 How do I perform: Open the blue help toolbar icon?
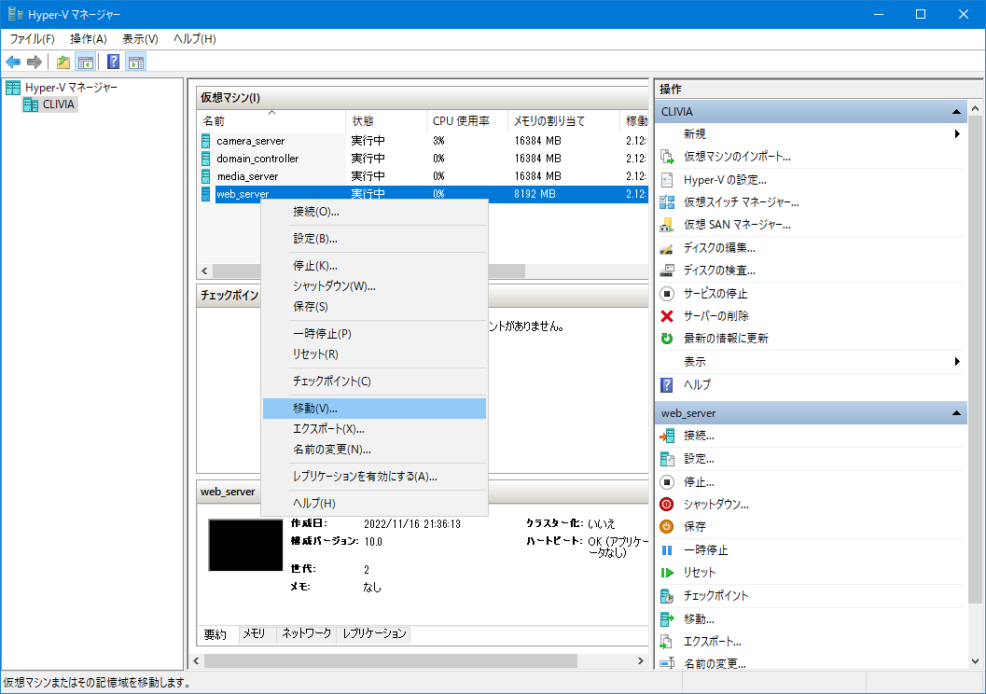(113, 62)
